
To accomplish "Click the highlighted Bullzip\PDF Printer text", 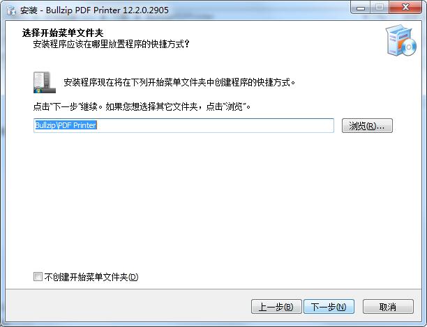I will 66,125.
